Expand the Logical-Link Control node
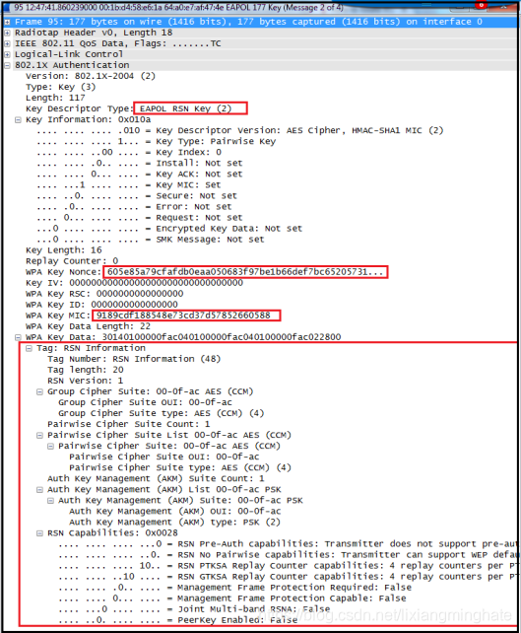Viewport: 521px width, 633px height. [x=7, y=54]
